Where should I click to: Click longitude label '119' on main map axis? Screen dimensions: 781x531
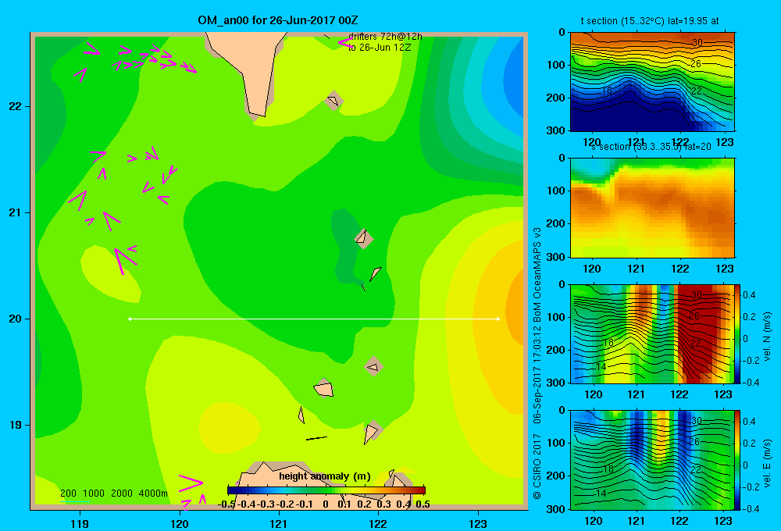80,523
